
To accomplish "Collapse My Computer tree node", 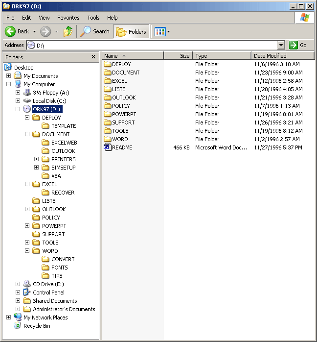I will pos(8,84).
